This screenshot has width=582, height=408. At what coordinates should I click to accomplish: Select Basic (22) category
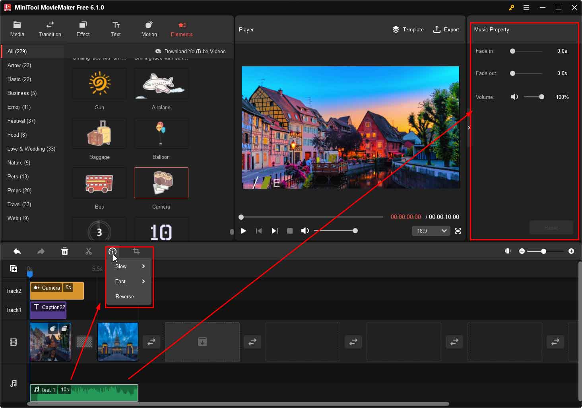click(32, 79)
